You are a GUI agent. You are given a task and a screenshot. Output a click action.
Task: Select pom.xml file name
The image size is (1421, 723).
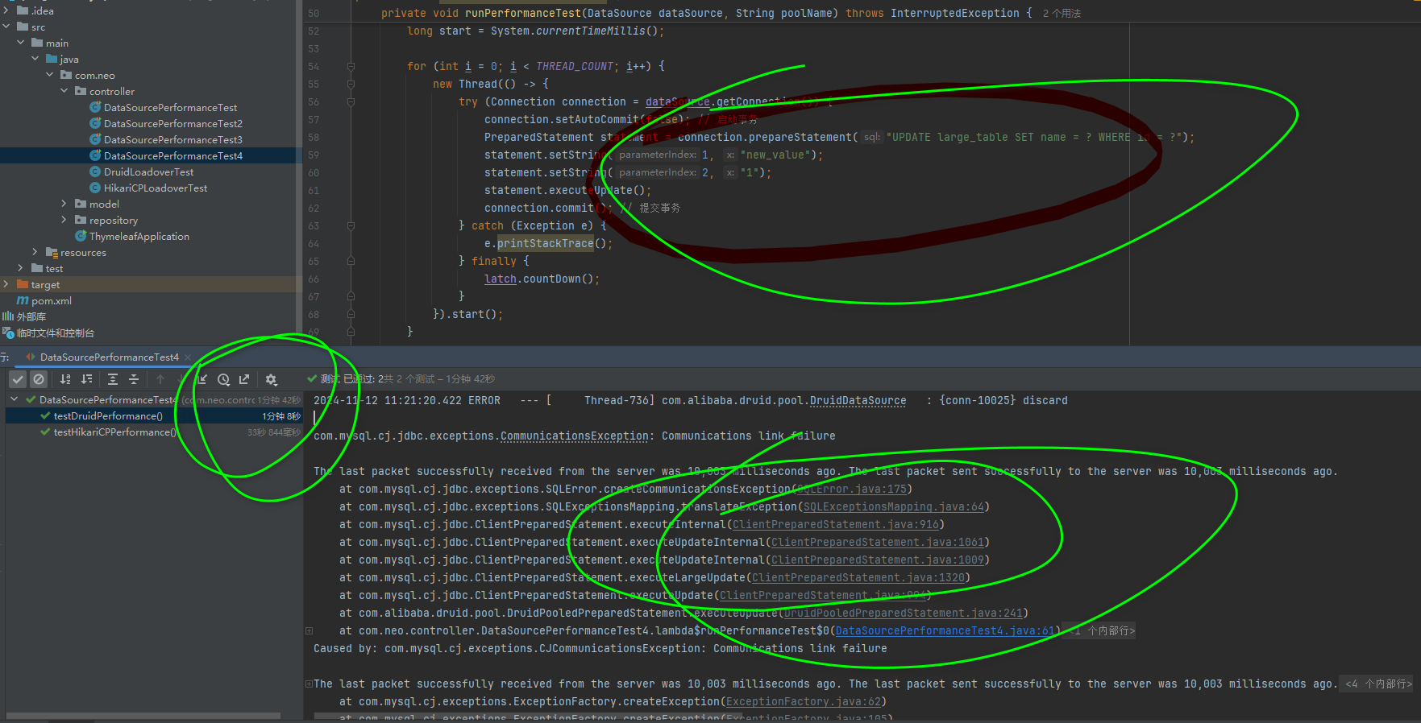pyautogui.click(x=52, y=300)
